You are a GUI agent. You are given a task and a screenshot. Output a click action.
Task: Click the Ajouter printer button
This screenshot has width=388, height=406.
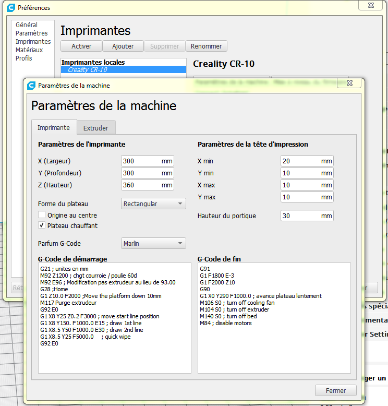click(123, 46)
